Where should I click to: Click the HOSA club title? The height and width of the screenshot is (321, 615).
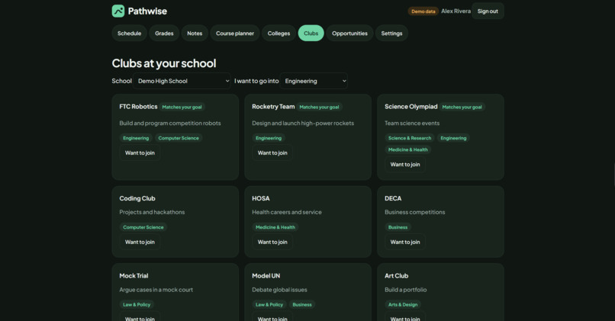(x=261, y=198)
